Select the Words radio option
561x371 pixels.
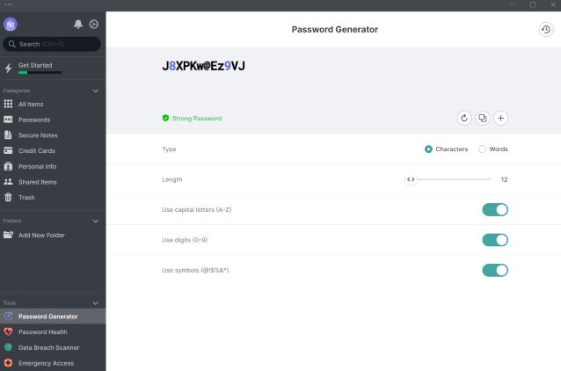point(482,149)
